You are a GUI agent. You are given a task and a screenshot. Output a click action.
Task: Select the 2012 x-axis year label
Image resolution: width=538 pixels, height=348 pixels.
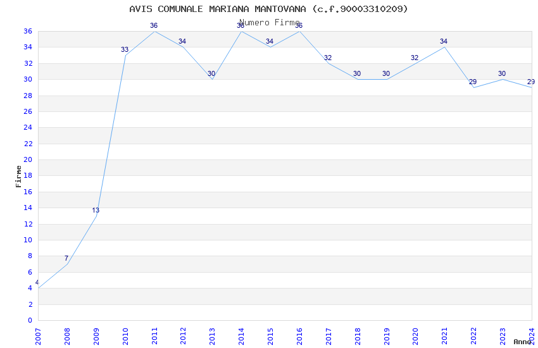pos(183,337)
